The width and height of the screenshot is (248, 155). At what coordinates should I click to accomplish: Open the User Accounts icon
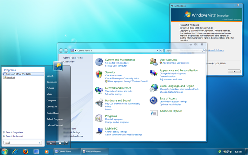(x=154, y=61)
